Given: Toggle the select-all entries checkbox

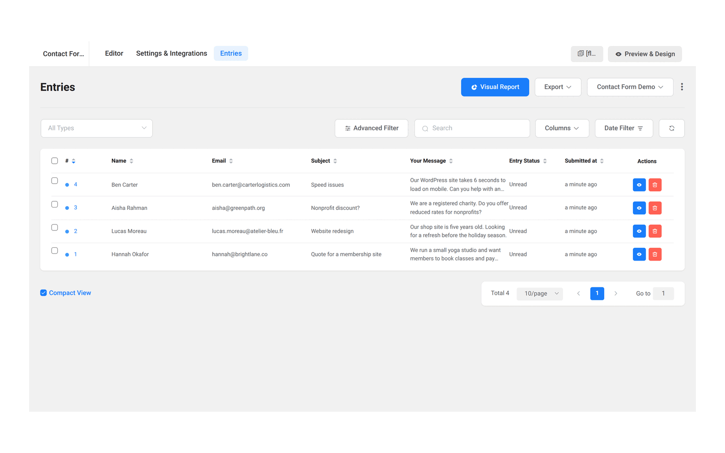Looking at the screenshot, I should tap(54, 161).
